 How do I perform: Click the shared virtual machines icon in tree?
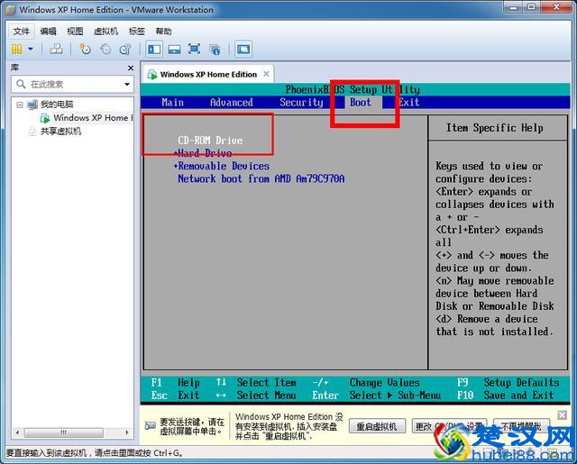pyautogui.click(x=32, y=132)
